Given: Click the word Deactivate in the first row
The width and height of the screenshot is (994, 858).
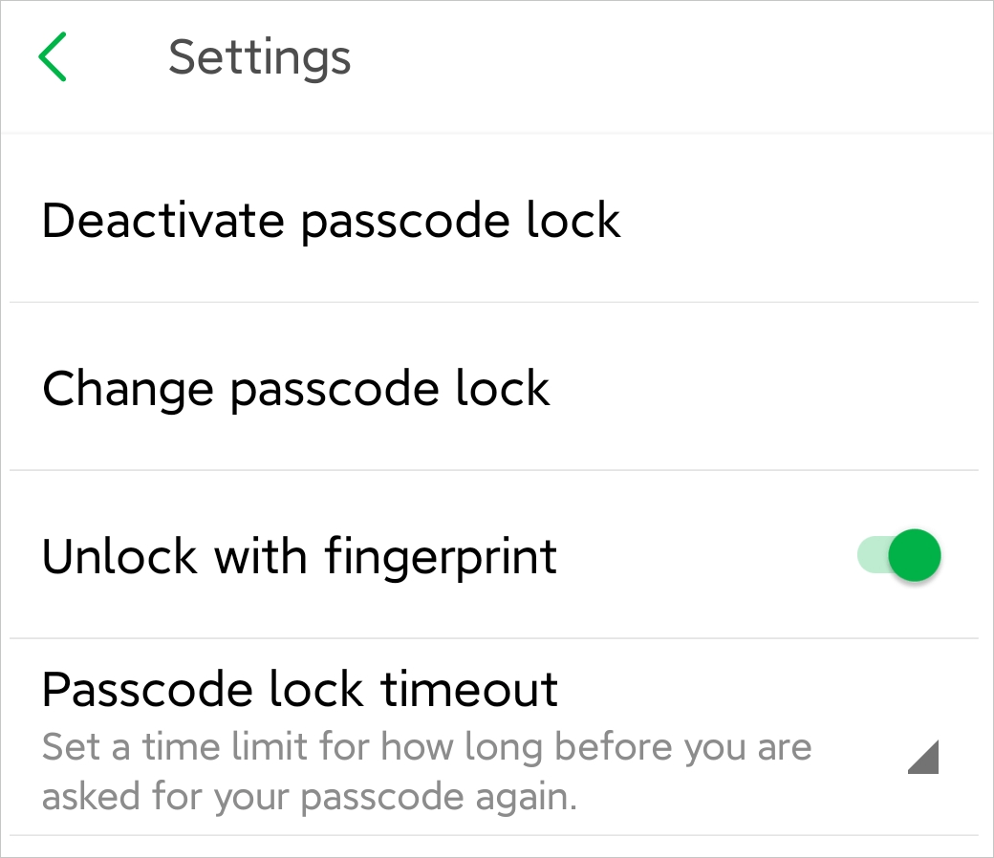Looking at the screenshot, I should pos(162,221).
